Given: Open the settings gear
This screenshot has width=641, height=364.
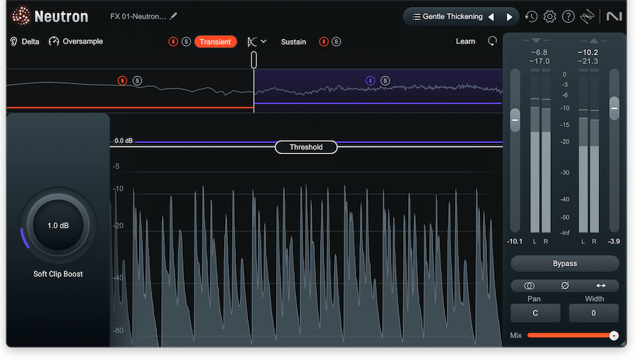Looking at the screenshot, I should tap(550, 17).
